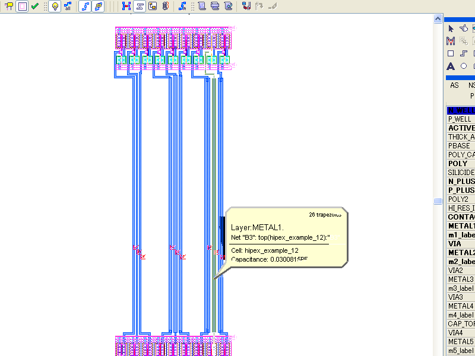
Task: Select the arrow pointer selection tool
Action: 451,28
